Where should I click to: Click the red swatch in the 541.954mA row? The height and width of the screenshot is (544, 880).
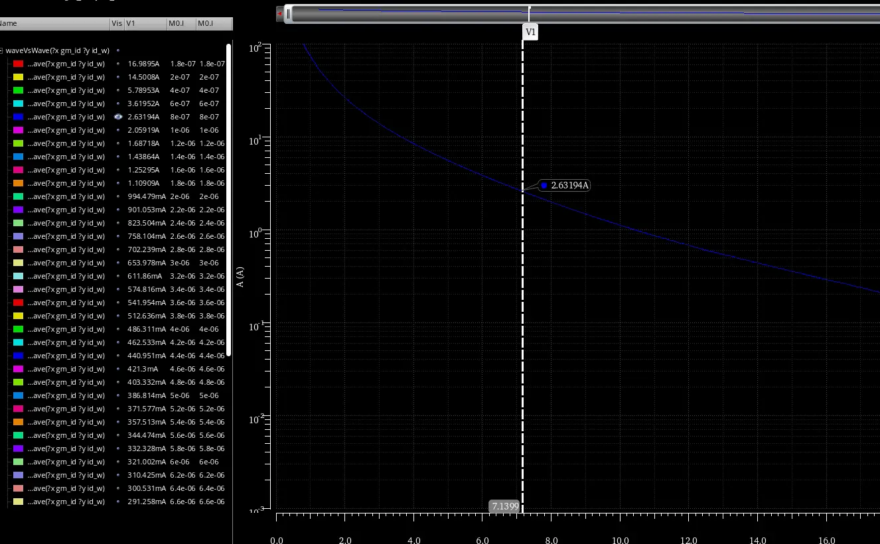[x=19, y=303]
